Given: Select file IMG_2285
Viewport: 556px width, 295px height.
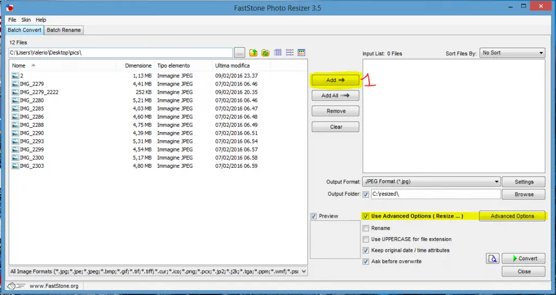Looking at the screenshot, I should (32, 108).
